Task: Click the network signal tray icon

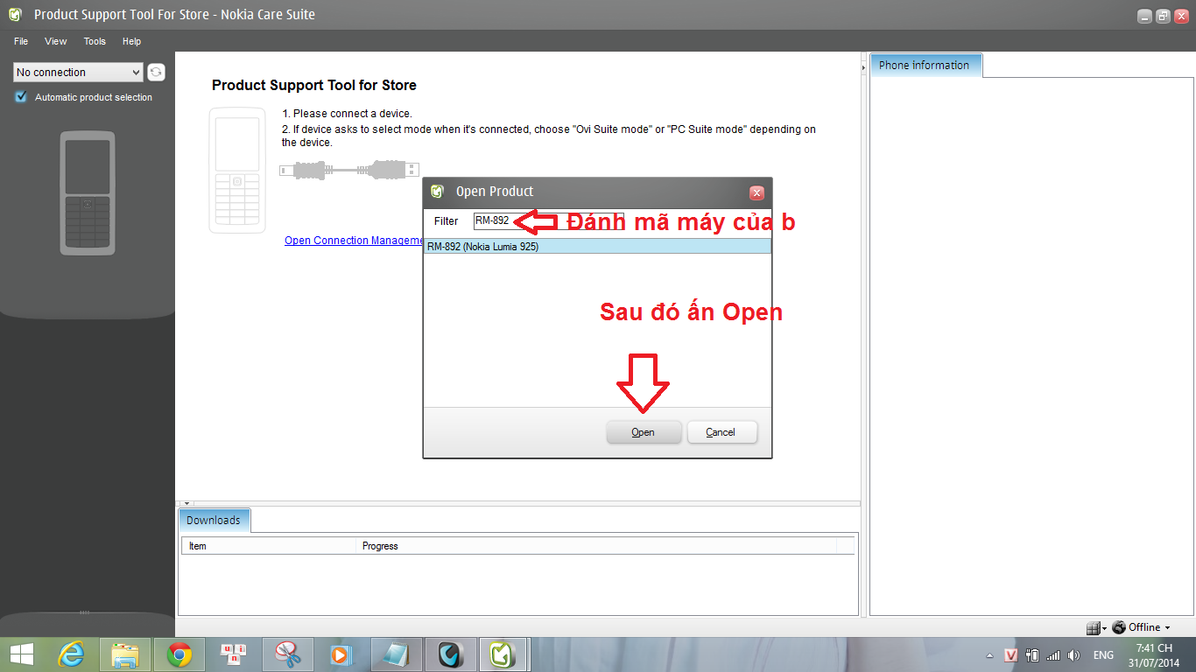Action: pos(1053,654)
